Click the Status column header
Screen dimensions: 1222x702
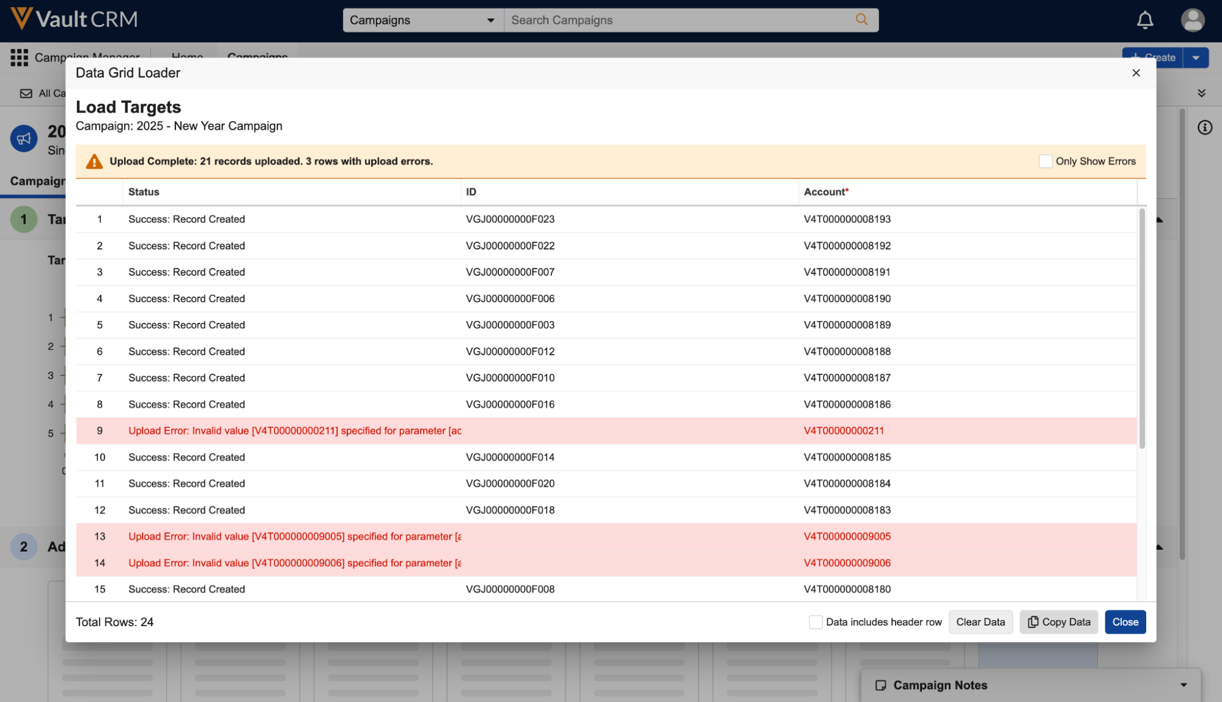144,192
